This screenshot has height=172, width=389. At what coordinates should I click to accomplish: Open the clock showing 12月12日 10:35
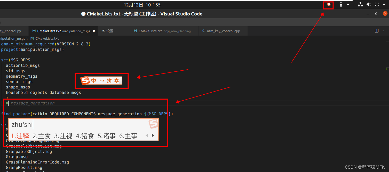(x=142, y=5)
